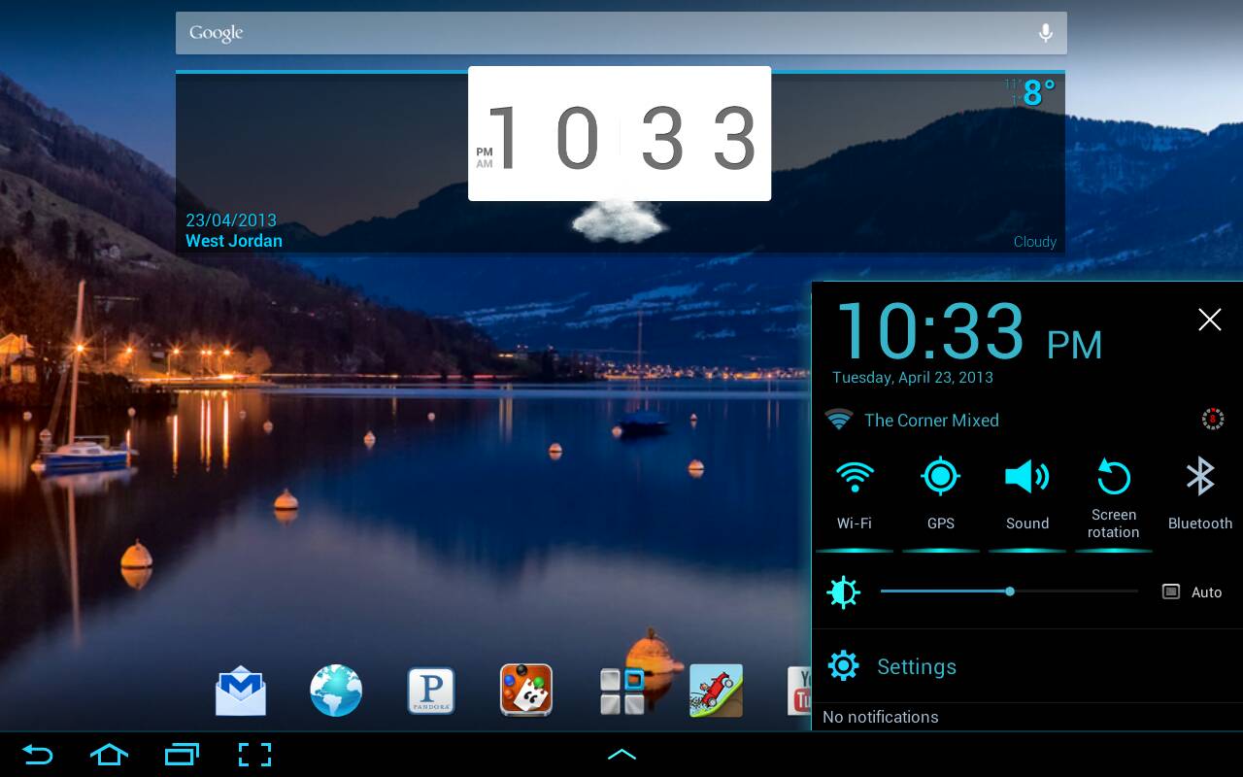Screen dimensions: 1243x777
Task: Tap the Google voice search microphone
Action: (1045, 33)
